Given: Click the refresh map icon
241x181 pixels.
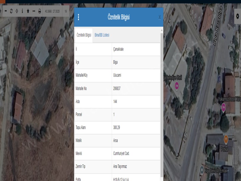Looking at the screenshot, I should click(11, 11).
